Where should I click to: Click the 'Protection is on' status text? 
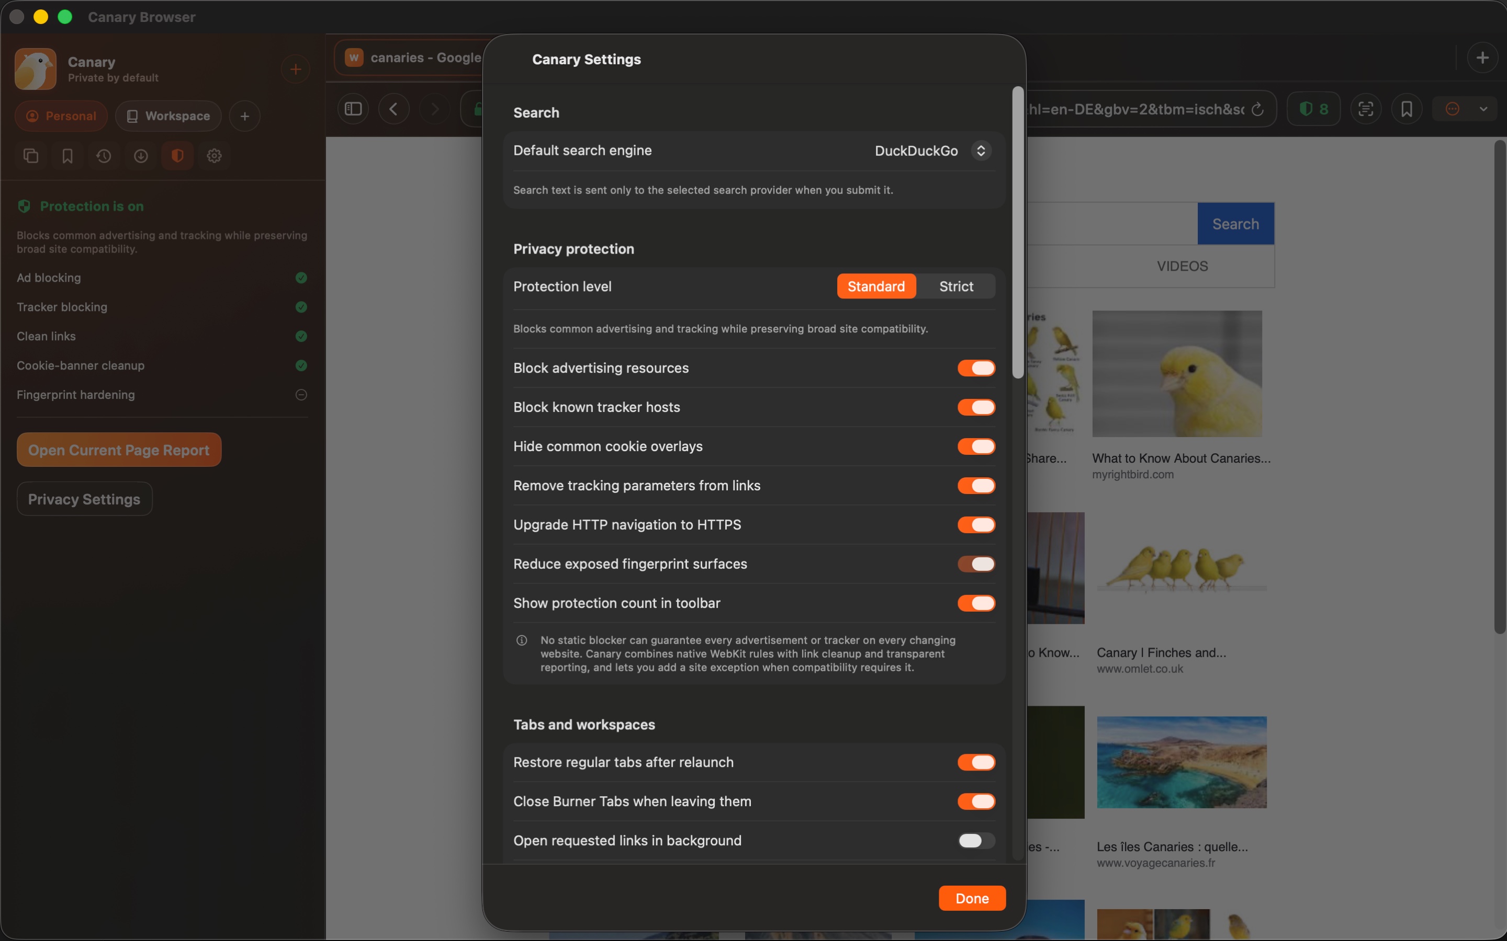[x=92, y=206]
